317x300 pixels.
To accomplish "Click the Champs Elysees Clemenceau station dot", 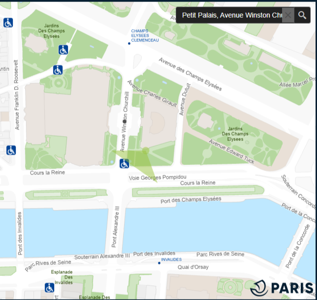I will 129,44.
